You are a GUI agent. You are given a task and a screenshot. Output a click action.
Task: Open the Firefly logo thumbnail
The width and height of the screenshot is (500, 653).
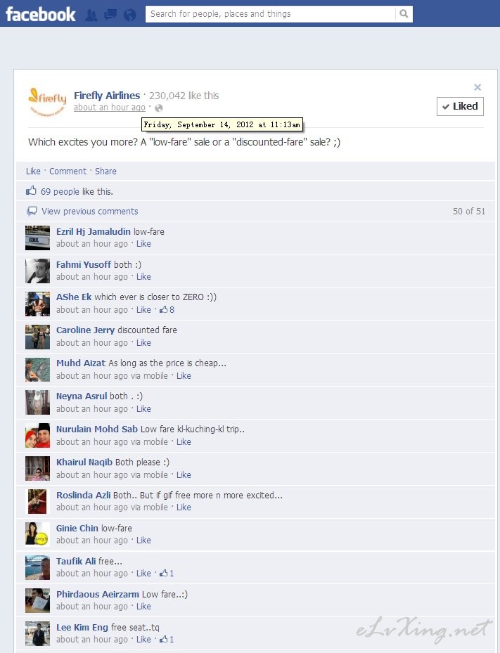click(x=47, y=101)
